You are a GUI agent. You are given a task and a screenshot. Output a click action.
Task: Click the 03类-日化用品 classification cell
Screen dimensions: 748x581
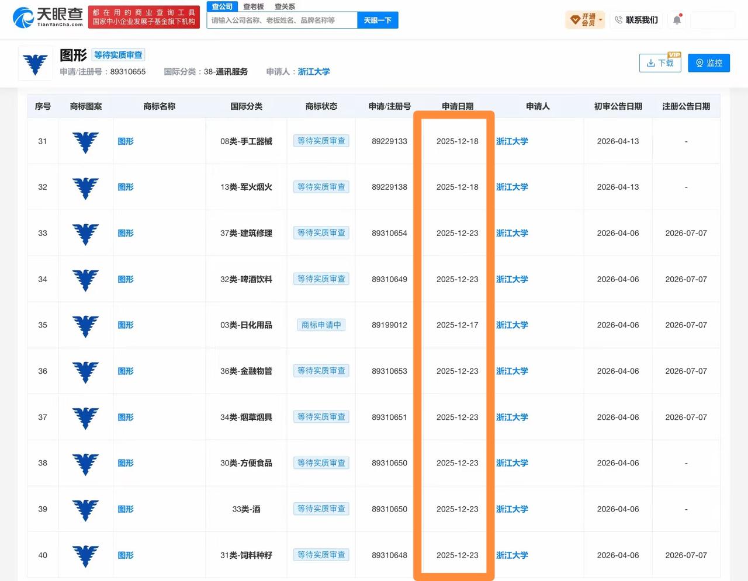pyautogui.click(x=246, y=325)
